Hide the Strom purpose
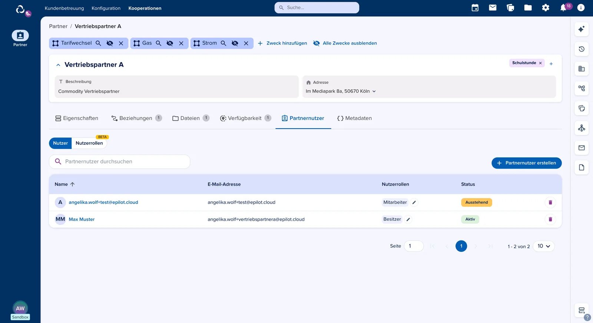The width and height of the screenshot is (593, 323). [x=235, y=43]
